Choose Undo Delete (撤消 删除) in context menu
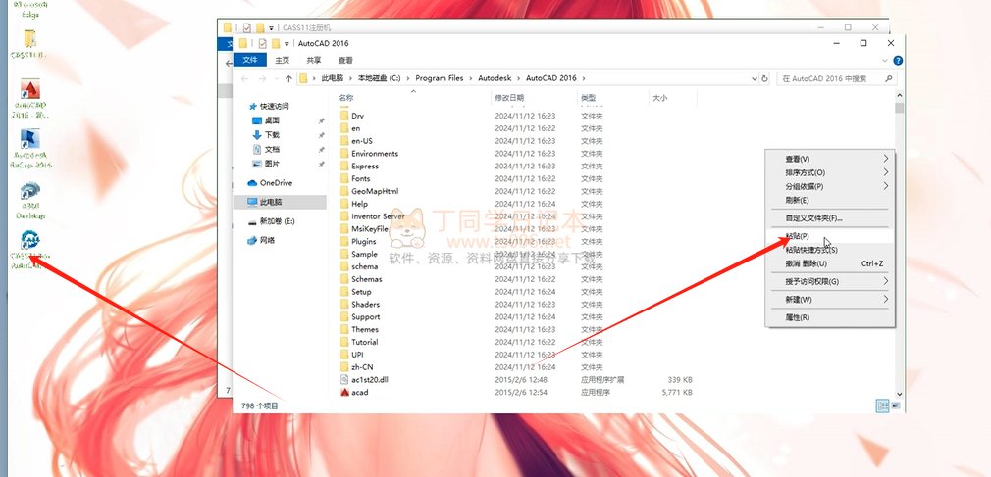 point(830,263)
